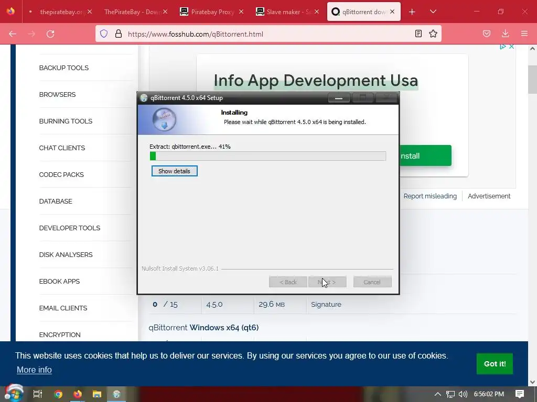Go back using the browser back arrow

(13, 34)
